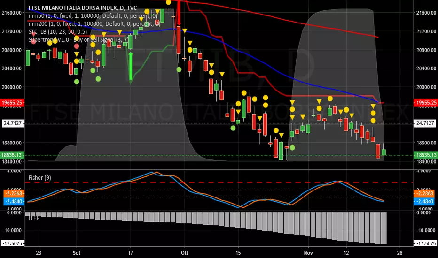Image resolution: width=438 pixels, height=258 pixels.
Task: Click the blue -2.4840 right Fisher value
Action: (424, 201)
